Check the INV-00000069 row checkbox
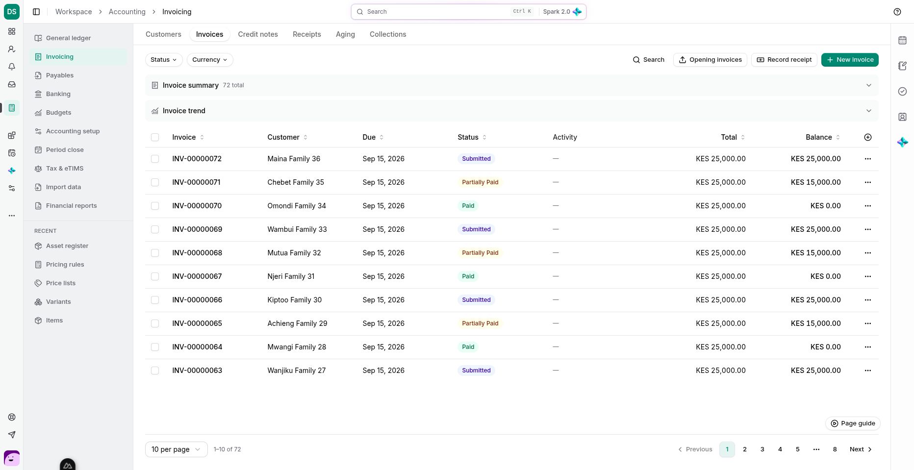914x470 pixels. pos(155,229)
